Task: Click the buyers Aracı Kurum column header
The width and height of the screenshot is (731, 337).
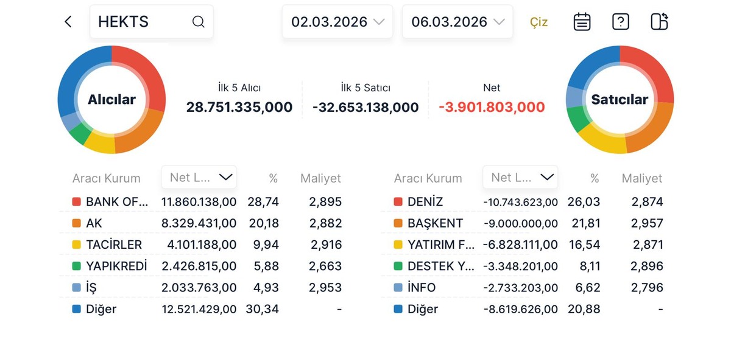Action: coord(106,178)
